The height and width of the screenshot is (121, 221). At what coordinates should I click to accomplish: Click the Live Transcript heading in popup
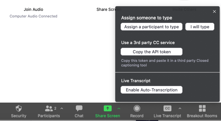(136, 81)
